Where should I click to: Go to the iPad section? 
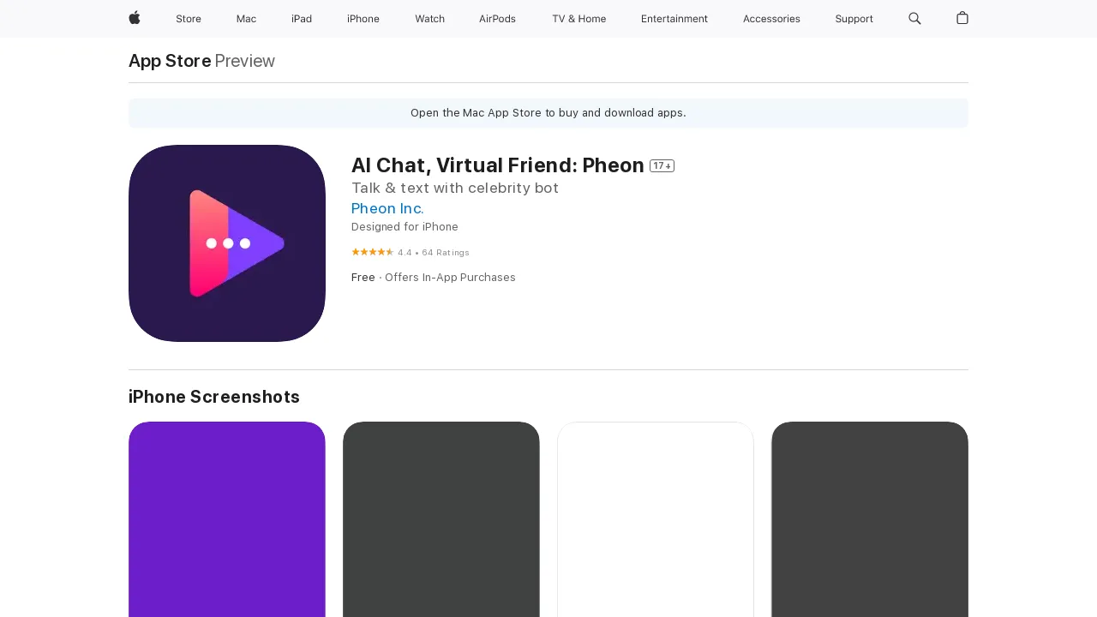coord(302,19)
